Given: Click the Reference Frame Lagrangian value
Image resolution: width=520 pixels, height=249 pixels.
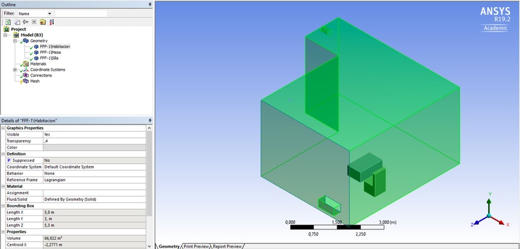Looking at the screenshot, I should [x=94, y=180].
